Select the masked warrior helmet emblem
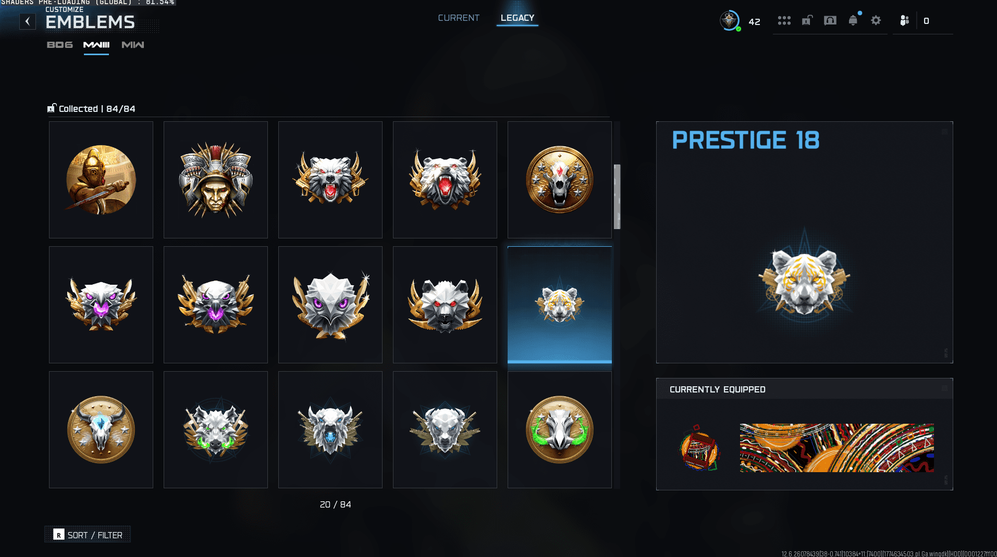This screenshot has height=557, width=997. [x=216, y=180]
